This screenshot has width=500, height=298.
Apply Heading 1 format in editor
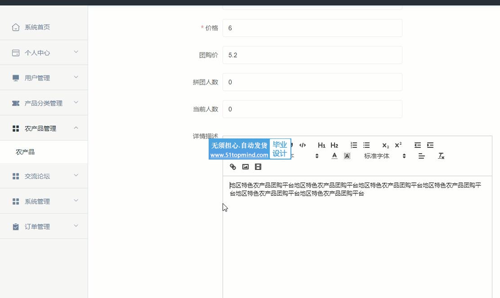pyautogui.click(x=321, y=145)
